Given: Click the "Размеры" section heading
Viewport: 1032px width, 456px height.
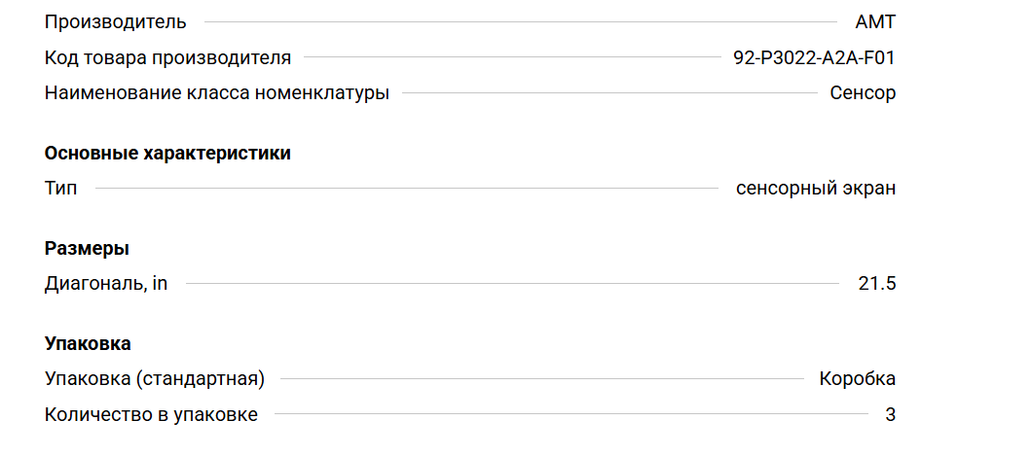Looking at the screenshot, I should coord(87,248).
